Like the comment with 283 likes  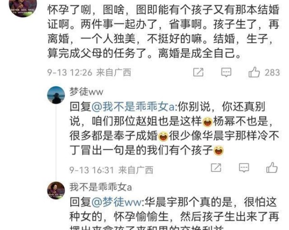point(254,72)
